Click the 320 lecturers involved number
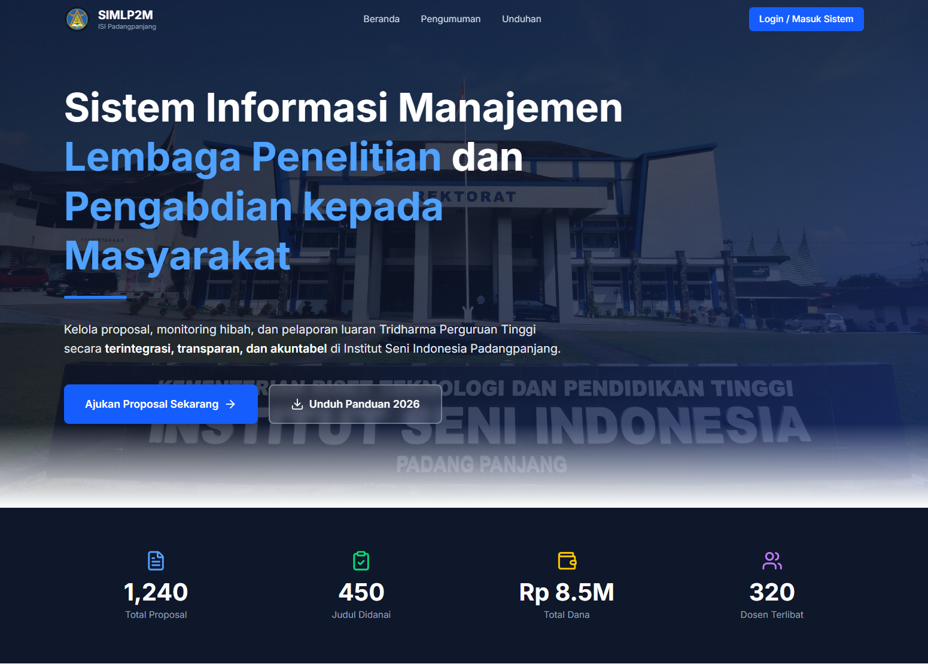 772,592
